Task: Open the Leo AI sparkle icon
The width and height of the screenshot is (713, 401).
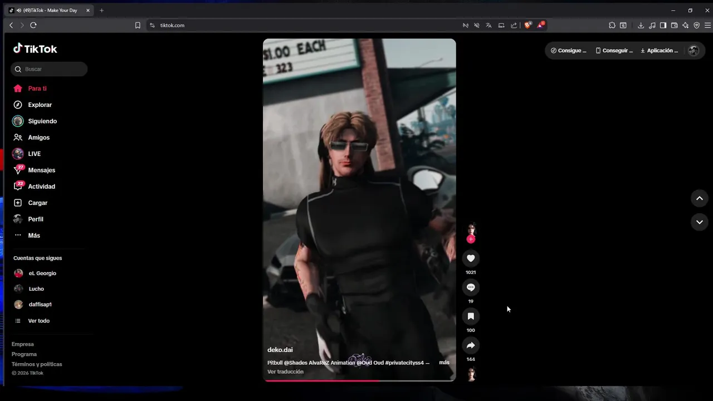Action: tap(686, 25)
